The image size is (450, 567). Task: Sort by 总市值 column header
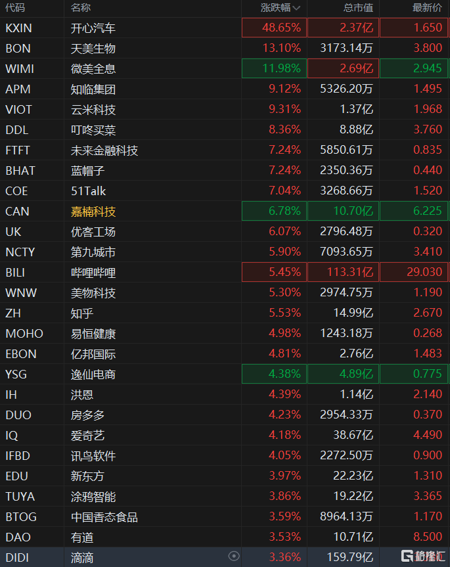(x=358, y=8)
